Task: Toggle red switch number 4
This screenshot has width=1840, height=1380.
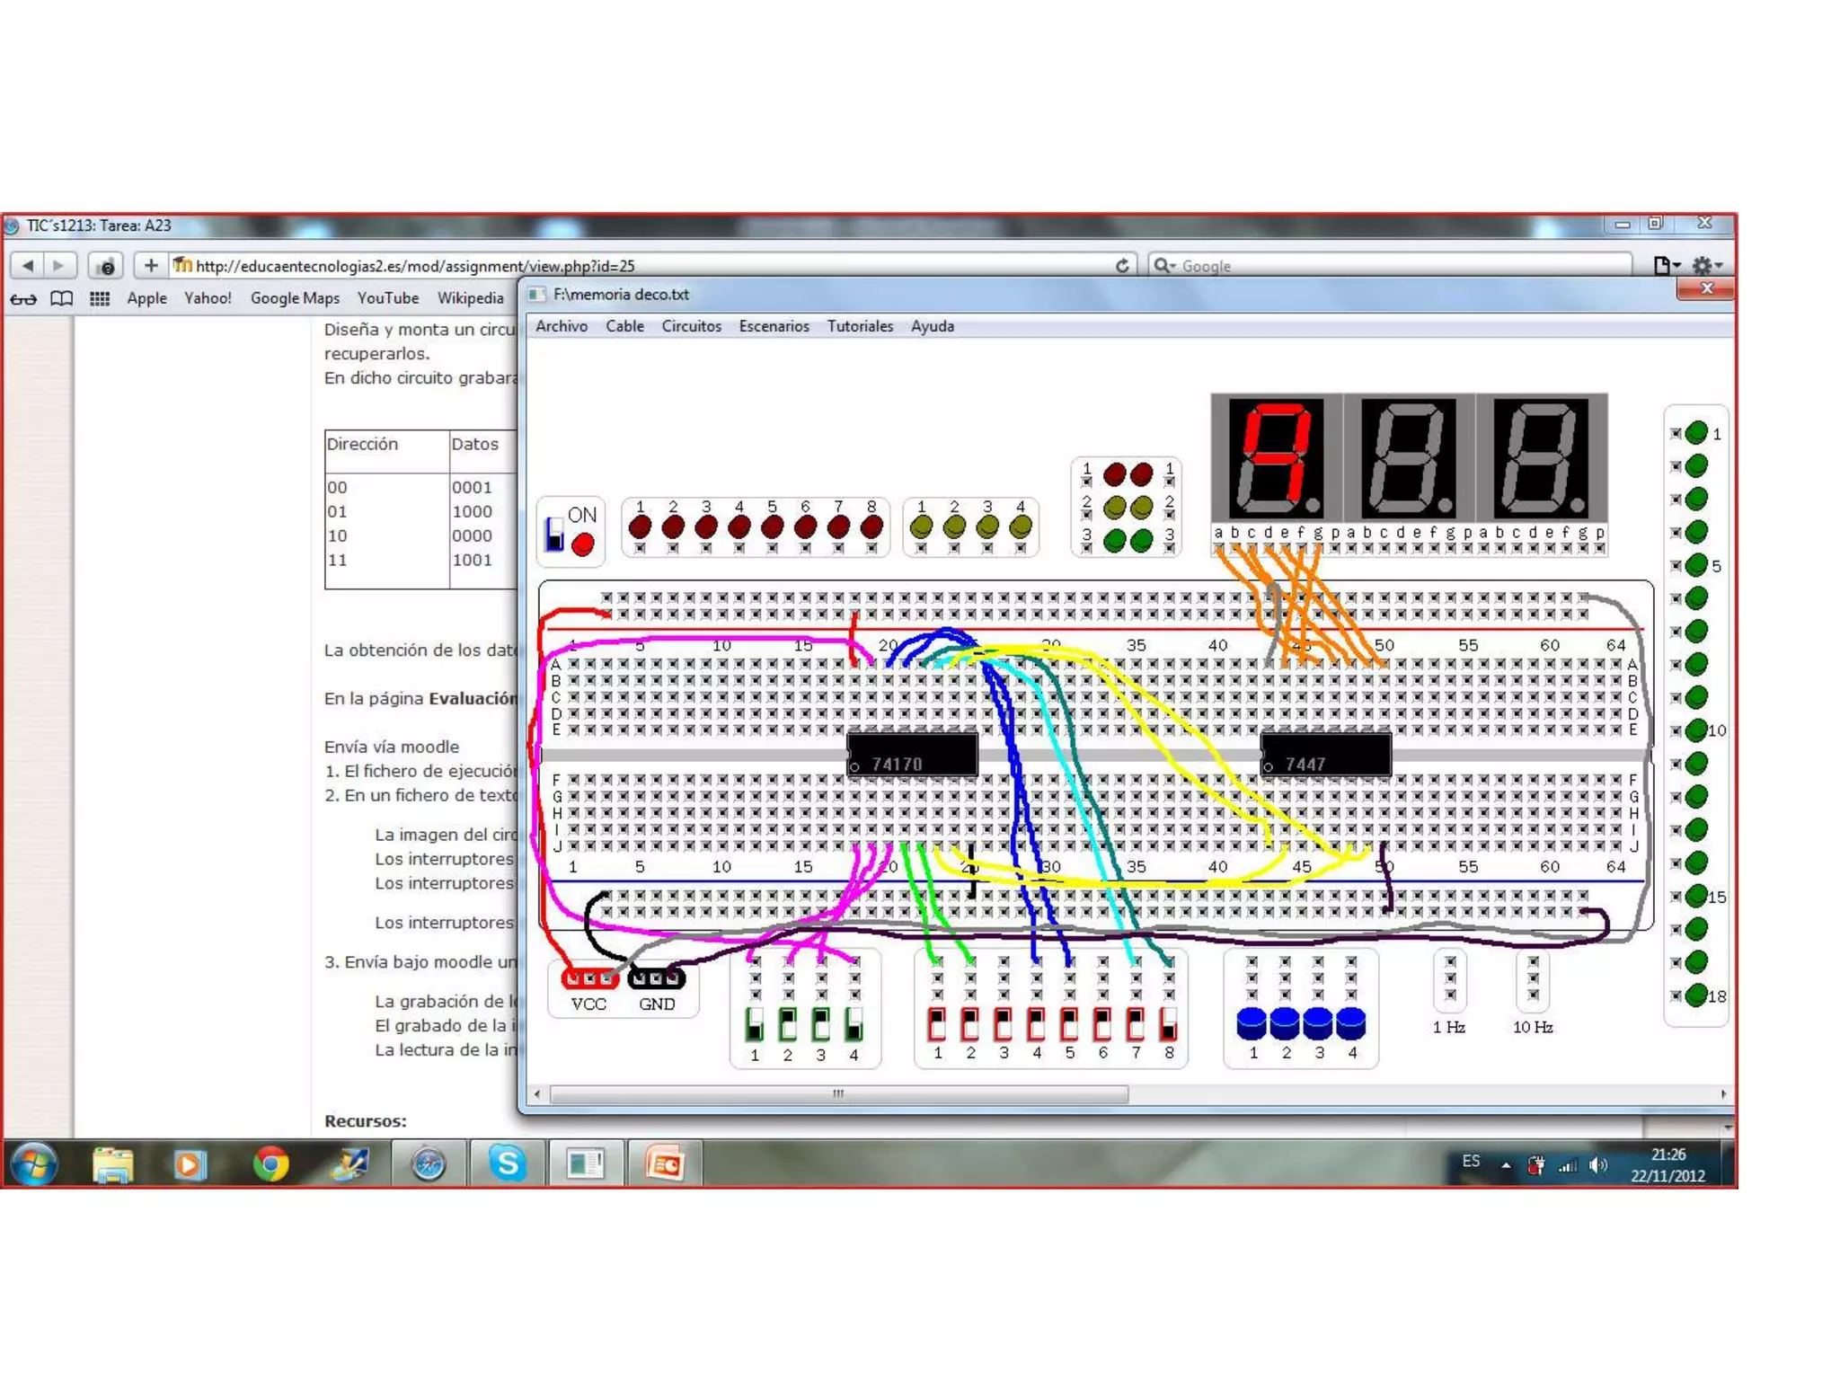Action: [1036, 1024]
